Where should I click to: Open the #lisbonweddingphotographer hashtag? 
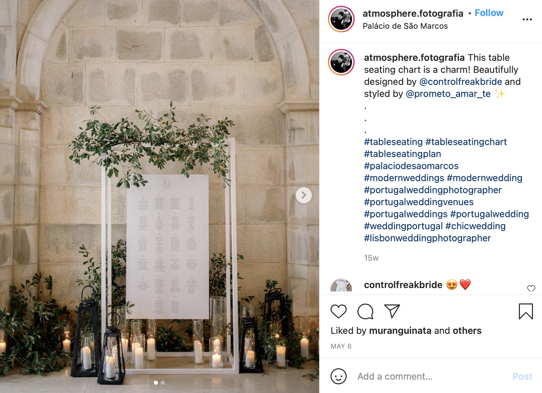(427, 238)
